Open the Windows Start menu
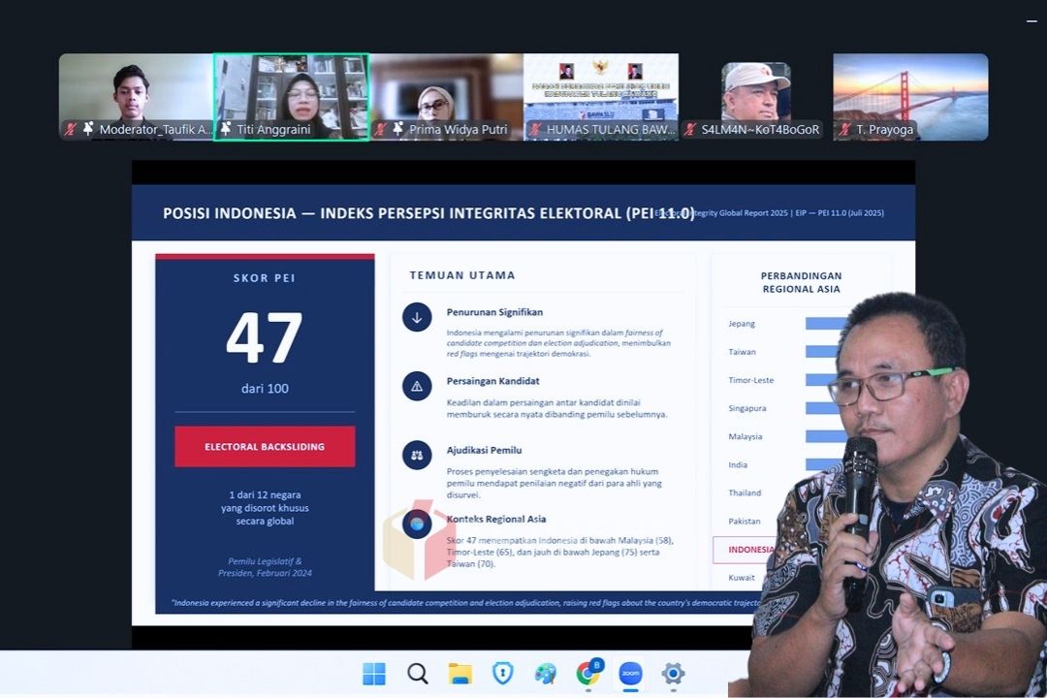 pyautogui.click(x=374, y=674)
